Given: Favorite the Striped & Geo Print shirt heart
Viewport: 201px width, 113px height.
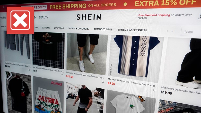Looking at the screenshot, I should click(x=154, y=91).
